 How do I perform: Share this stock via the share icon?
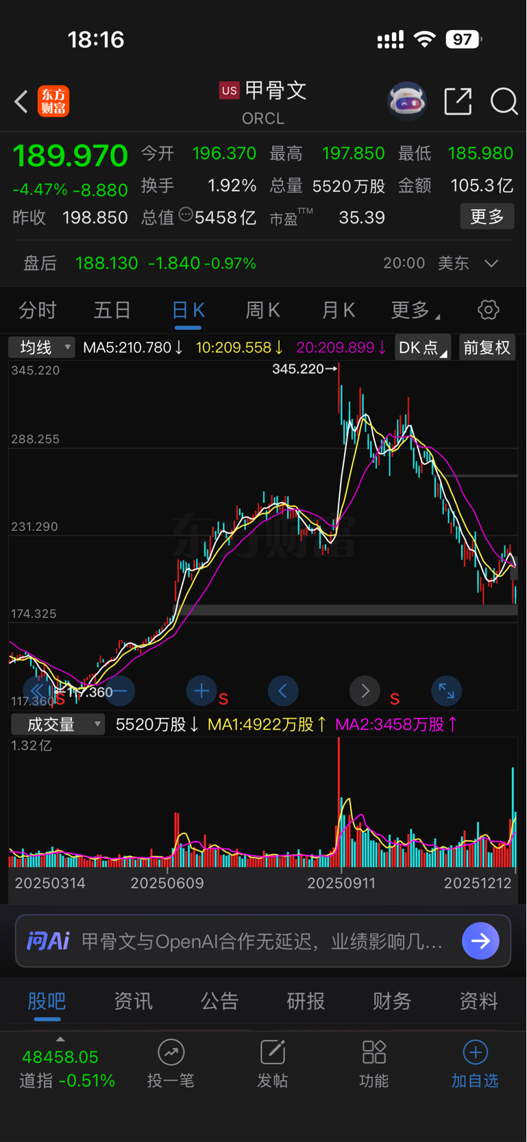coord(458,102)
